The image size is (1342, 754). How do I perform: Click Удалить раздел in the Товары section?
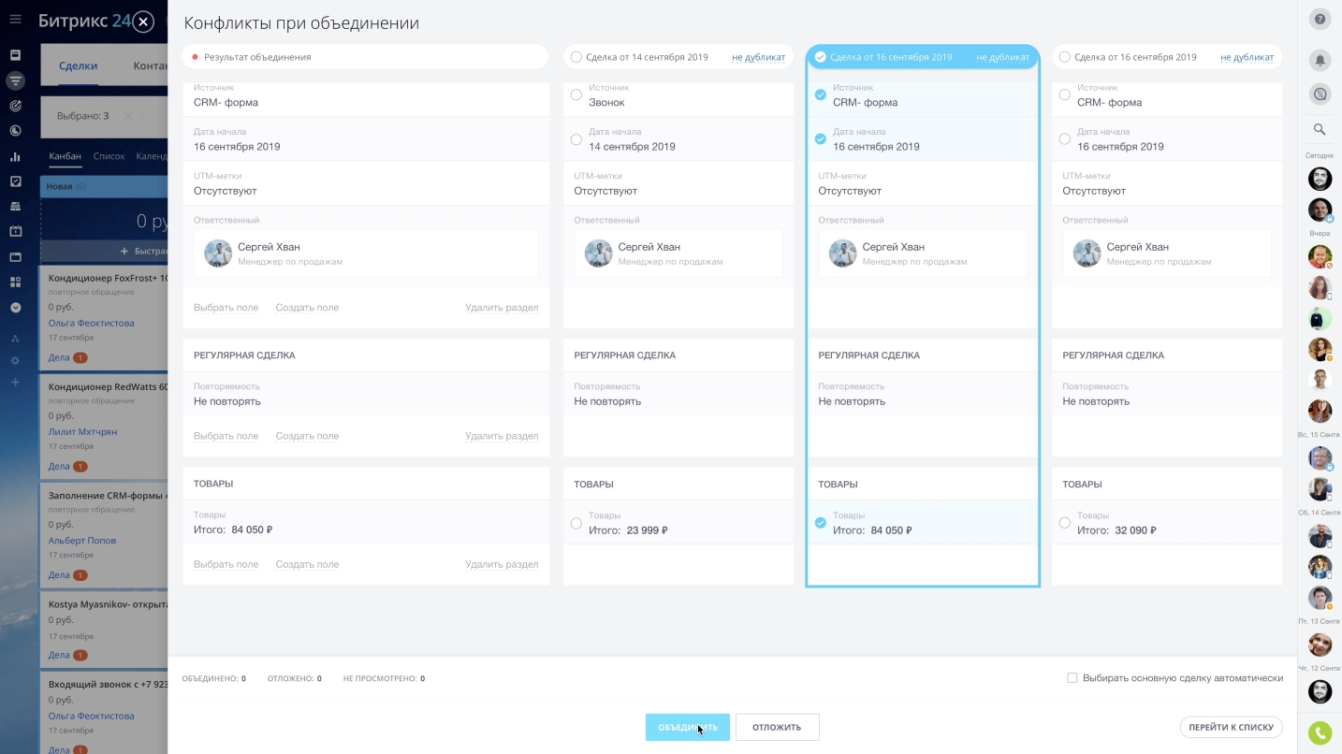click(501, 564)
